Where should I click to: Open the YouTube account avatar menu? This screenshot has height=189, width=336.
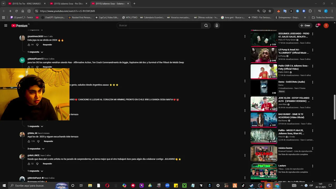tap(326, 25)
